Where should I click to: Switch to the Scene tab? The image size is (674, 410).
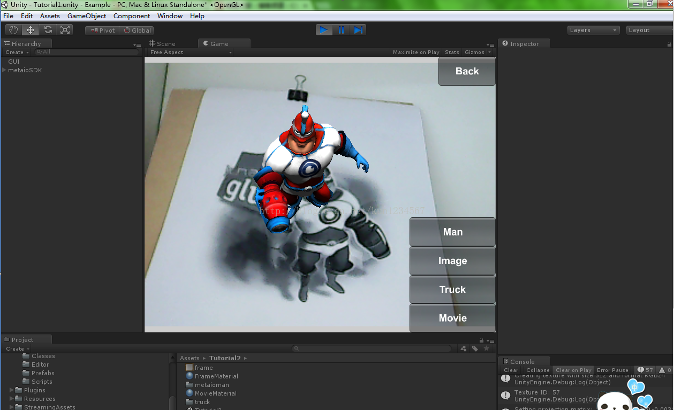tap(162, 44)
